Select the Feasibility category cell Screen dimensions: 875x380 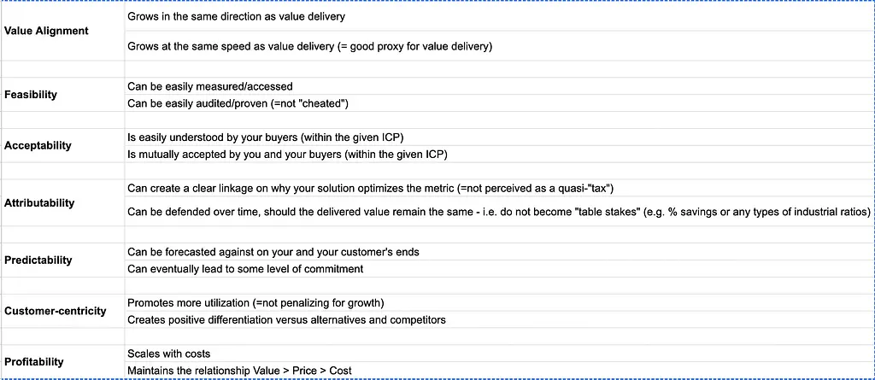pos(31,94)
